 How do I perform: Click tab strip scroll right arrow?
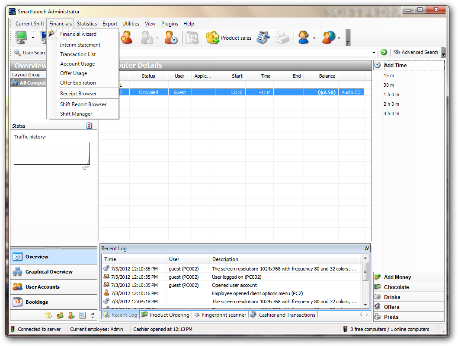[367, 314]
